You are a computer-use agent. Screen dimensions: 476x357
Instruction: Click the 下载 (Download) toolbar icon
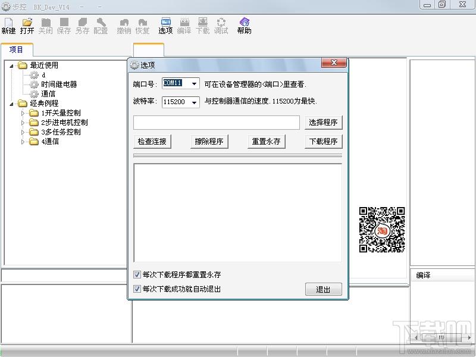(202, 26)
